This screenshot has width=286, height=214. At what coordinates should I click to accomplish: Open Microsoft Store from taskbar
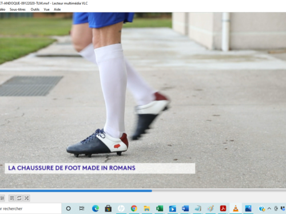click(x=108, y=208)
